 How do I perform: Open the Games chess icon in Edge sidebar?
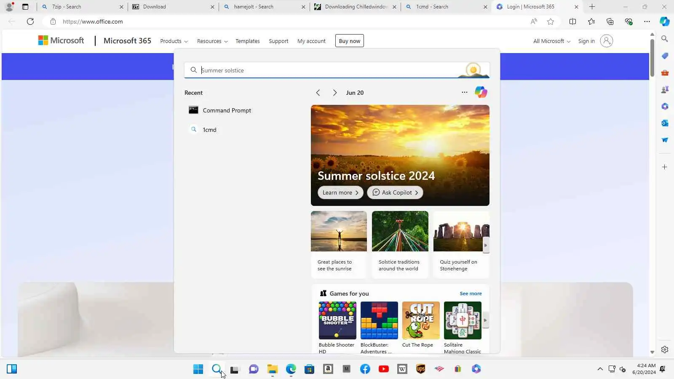coord(665,89)
